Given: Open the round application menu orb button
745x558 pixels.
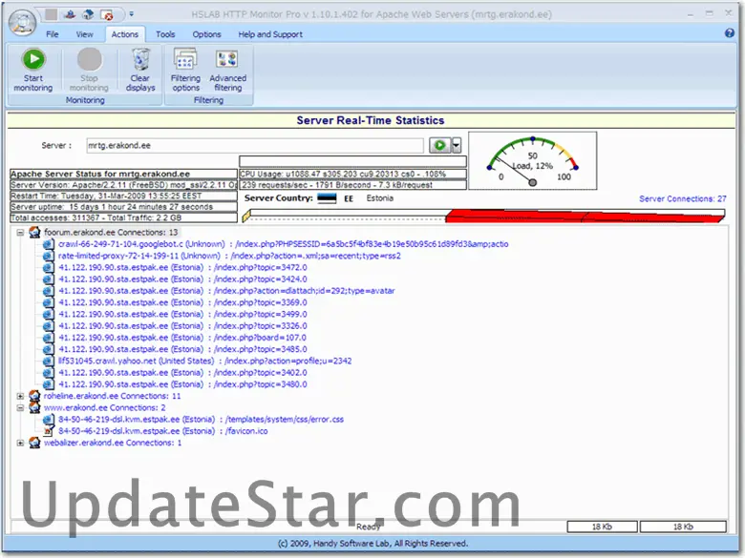Looking at the screenshot, I should point(22,22).
